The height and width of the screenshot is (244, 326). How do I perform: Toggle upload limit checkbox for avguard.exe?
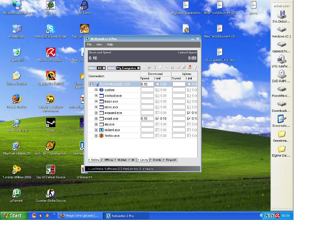(x=189, y=113)
